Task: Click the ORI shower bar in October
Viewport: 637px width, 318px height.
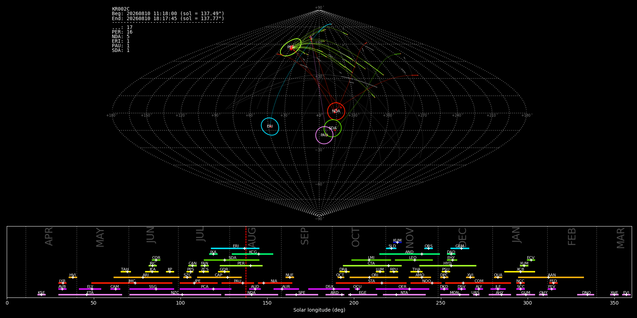Action: click(374, 277)
